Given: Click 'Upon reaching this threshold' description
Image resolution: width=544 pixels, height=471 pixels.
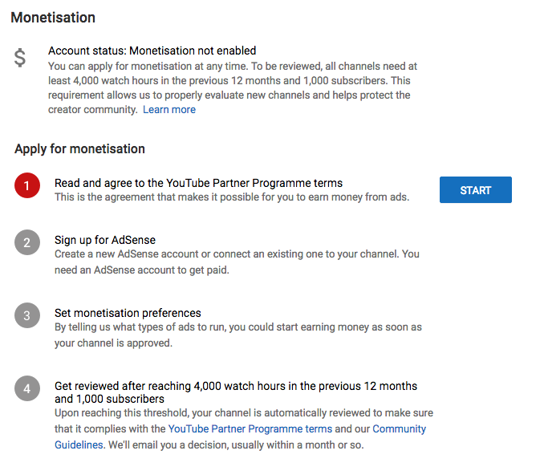Looking at the screenshot, I should [244, 428].
